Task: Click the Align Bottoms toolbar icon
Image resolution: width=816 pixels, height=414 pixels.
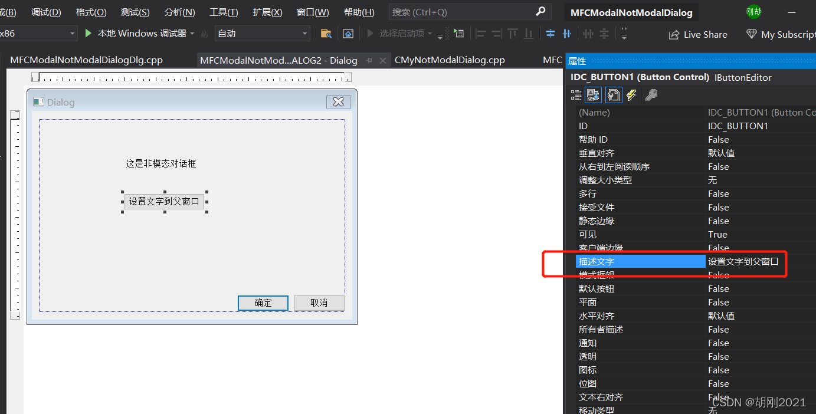Action: (x=529, y=34)
